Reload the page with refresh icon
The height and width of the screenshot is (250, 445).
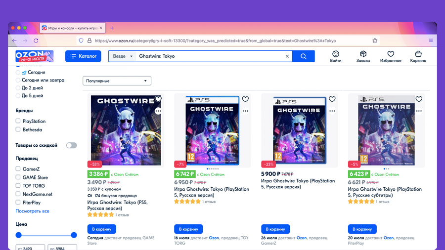pyautogui.click(x=36, y=41)
